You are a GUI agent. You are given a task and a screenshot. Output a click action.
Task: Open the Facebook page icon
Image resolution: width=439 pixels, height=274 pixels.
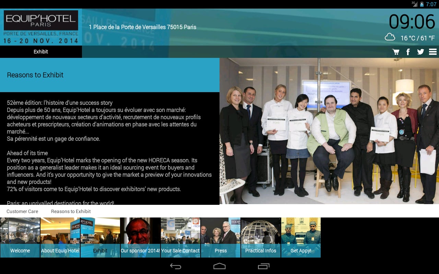click(x=408, y=52)
